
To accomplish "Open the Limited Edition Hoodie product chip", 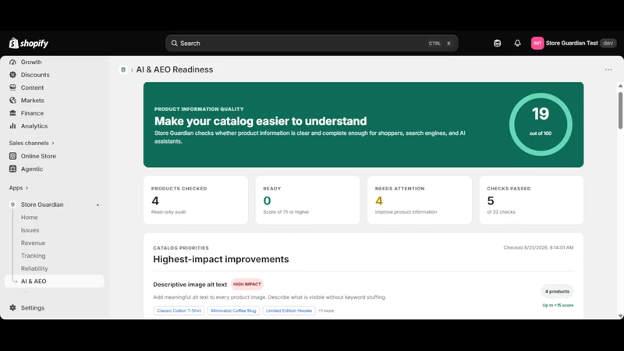I will (289, 310).
